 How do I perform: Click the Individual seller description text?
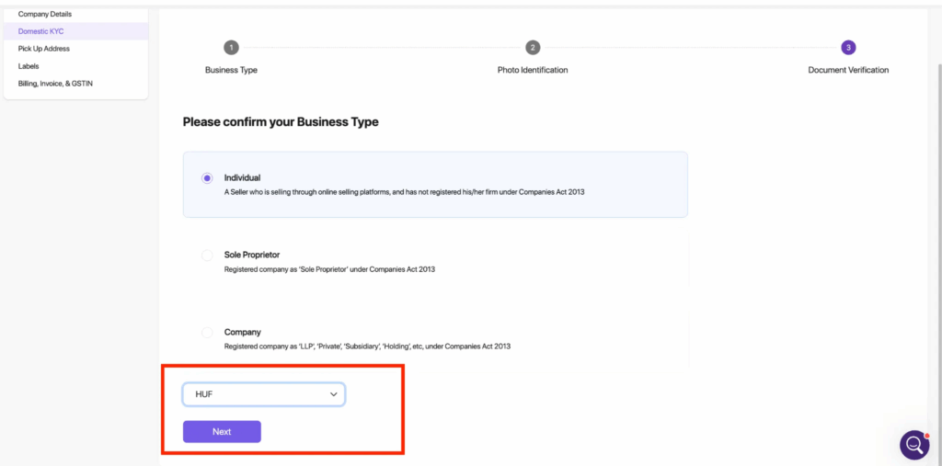[x=404, y=192]
